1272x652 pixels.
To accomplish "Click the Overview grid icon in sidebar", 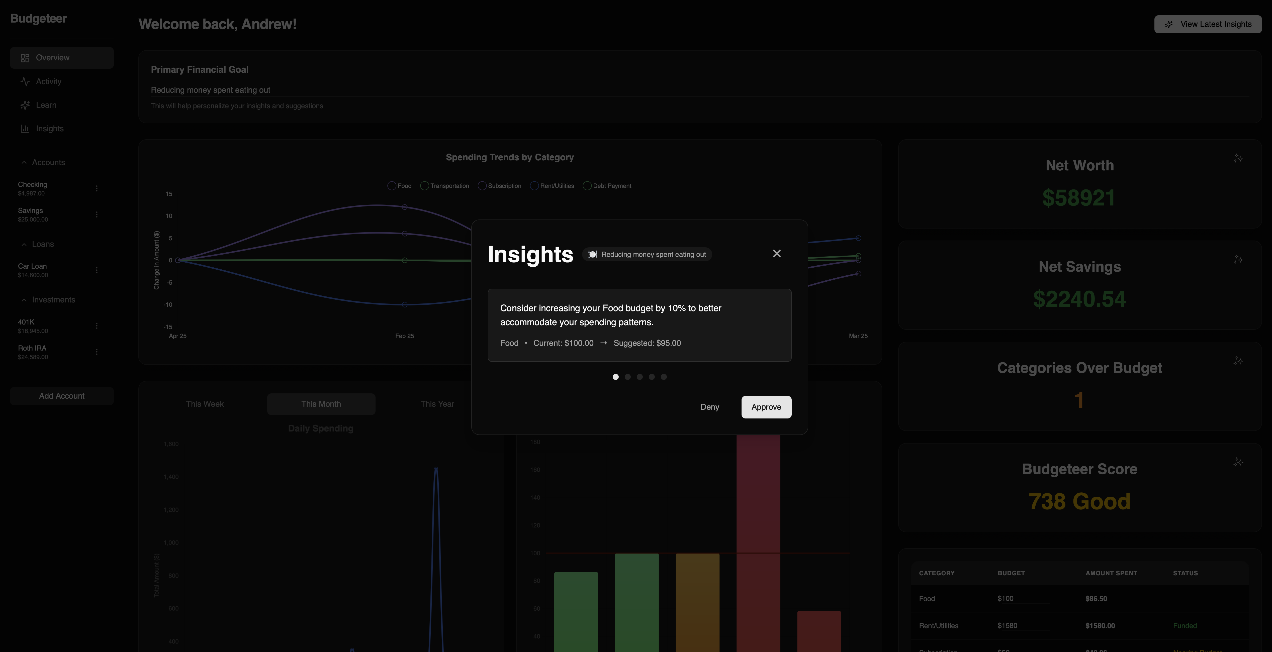I will 25,58.
